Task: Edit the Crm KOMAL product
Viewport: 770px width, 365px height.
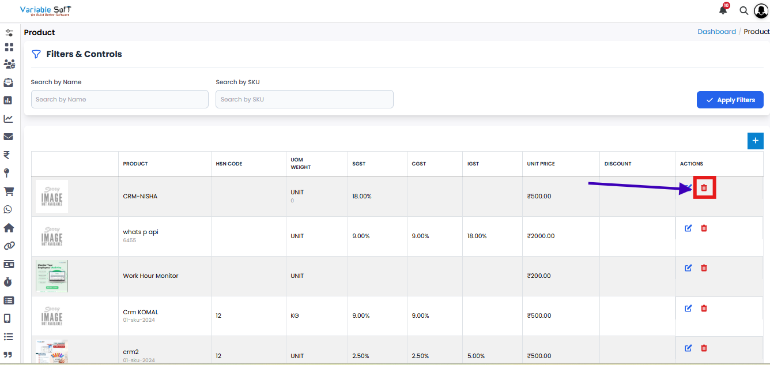Action: [688, 308]
